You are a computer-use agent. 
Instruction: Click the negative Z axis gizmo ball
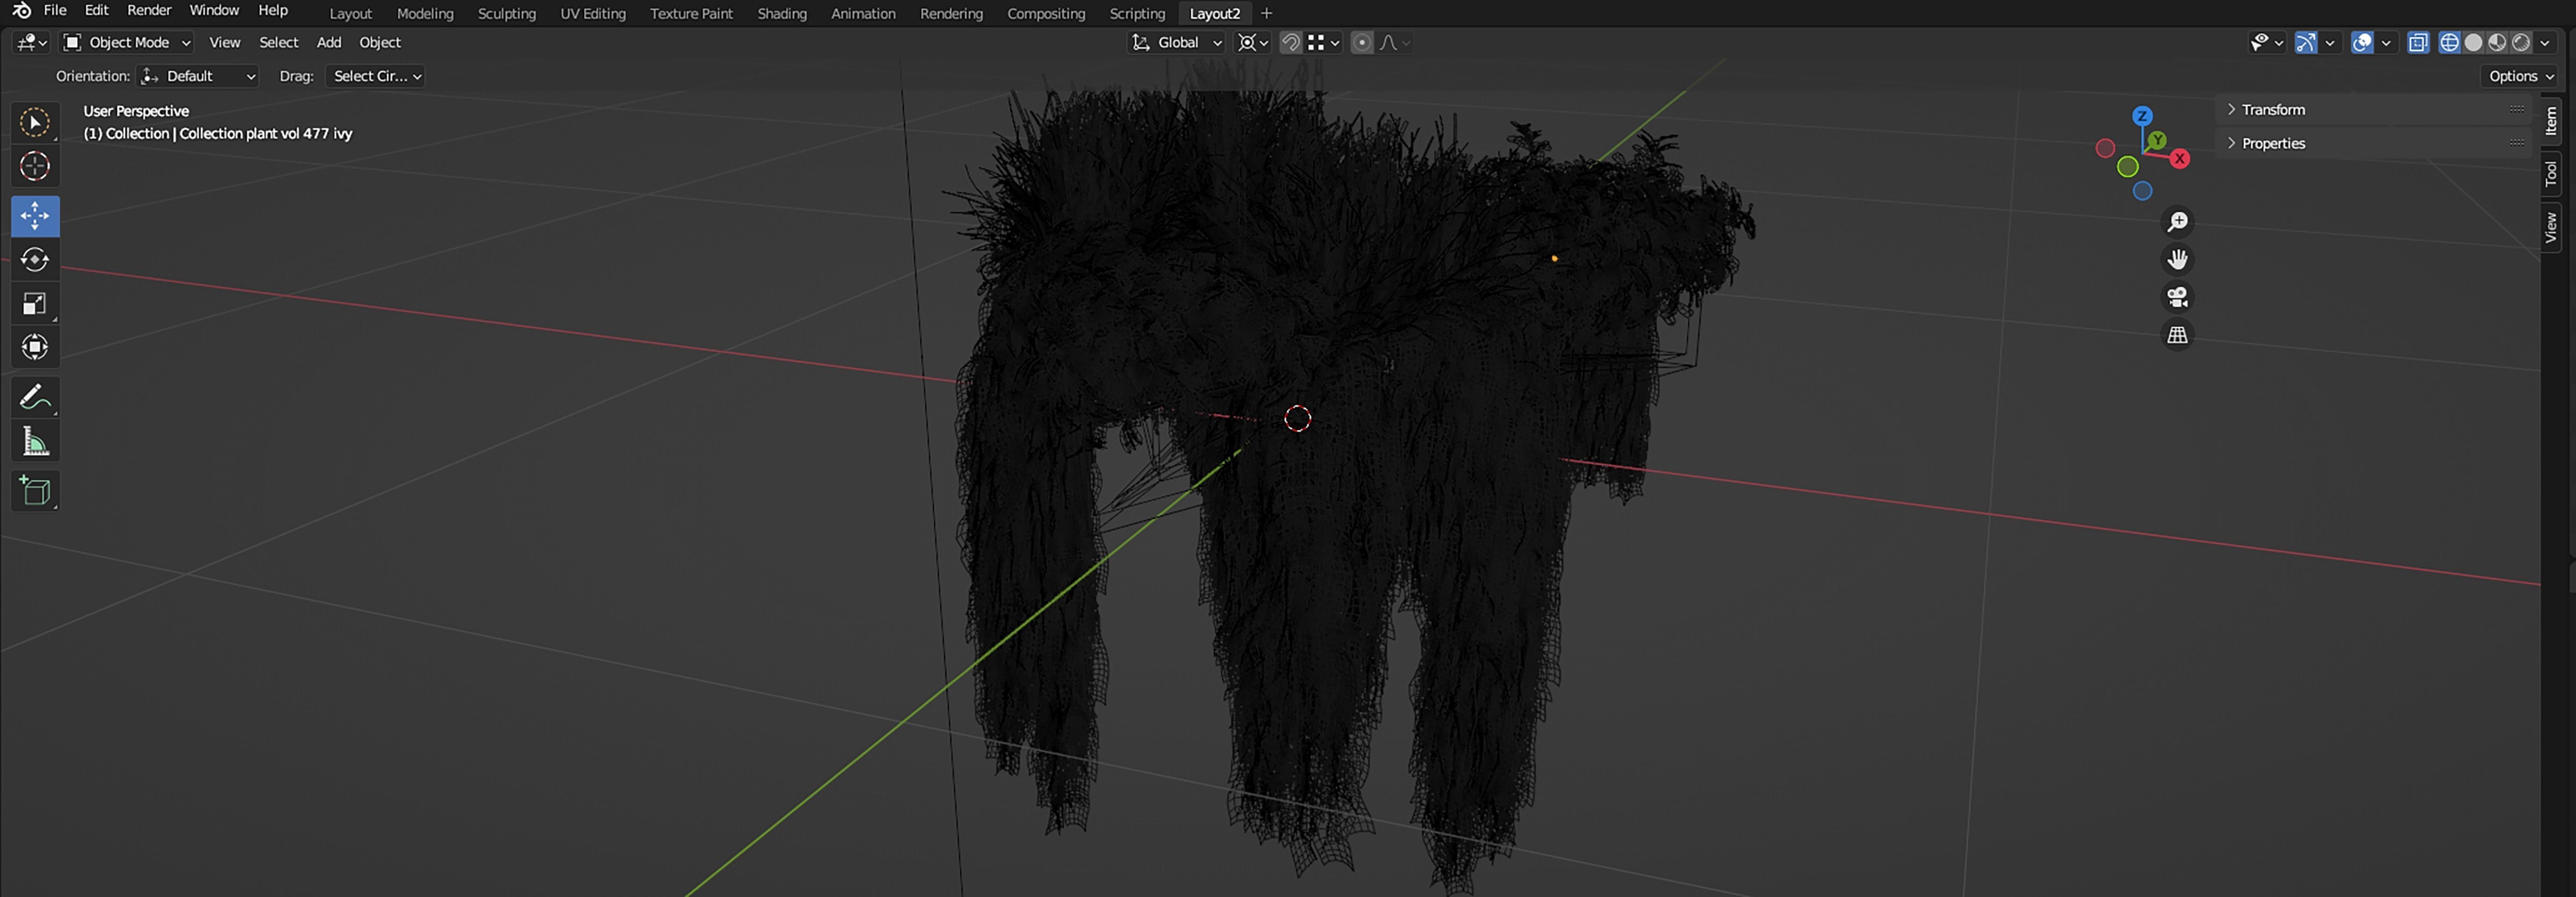[2142, 191]
